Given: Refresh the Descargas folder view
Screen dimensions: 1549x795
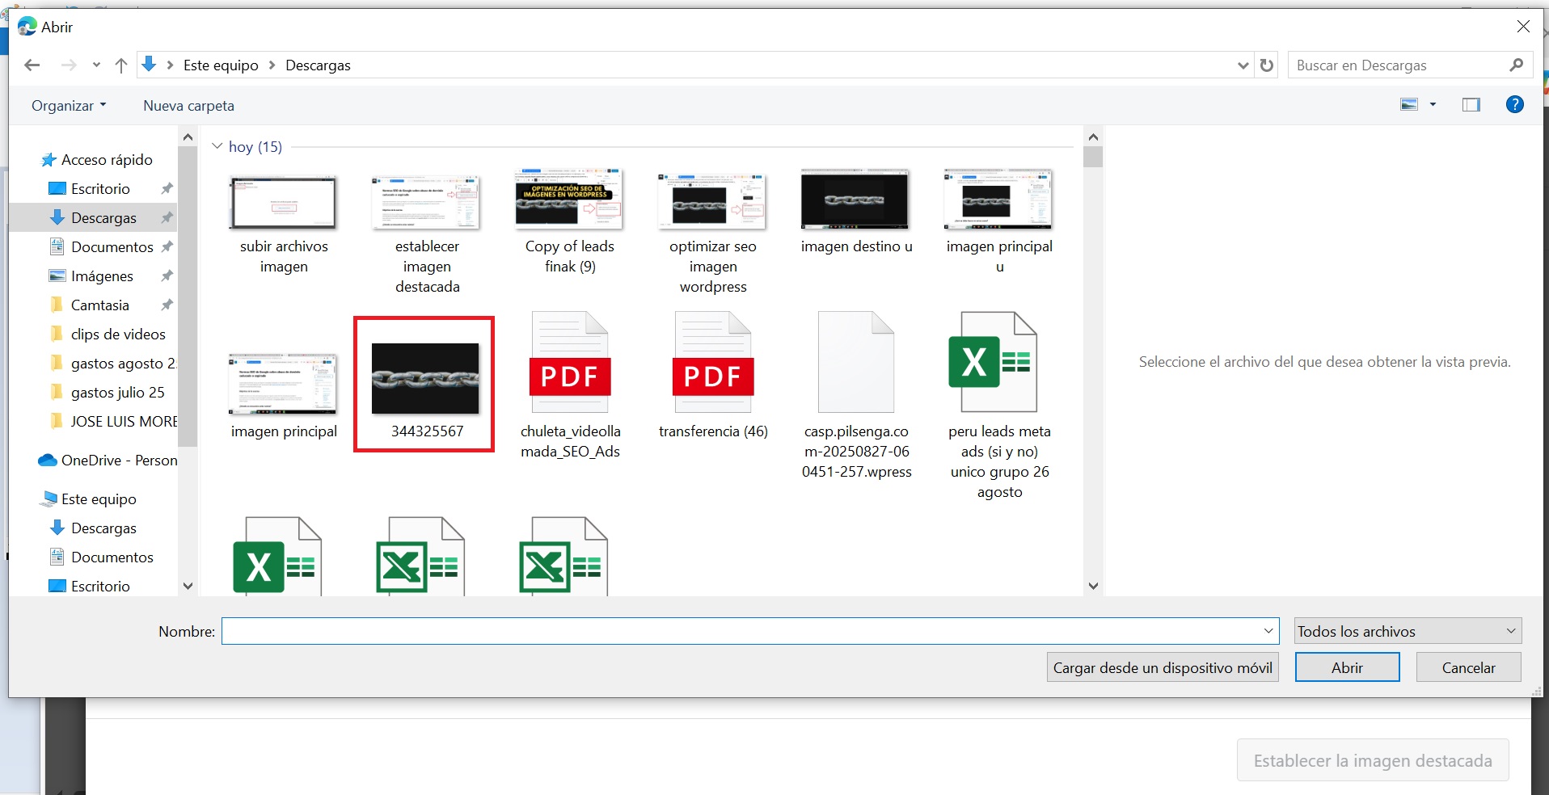Looking at the screenshot, I should pos(1267,65).
